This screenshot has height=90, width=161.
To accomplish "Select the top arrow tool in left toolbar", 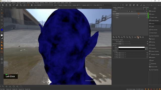I will tap(2, 10).
